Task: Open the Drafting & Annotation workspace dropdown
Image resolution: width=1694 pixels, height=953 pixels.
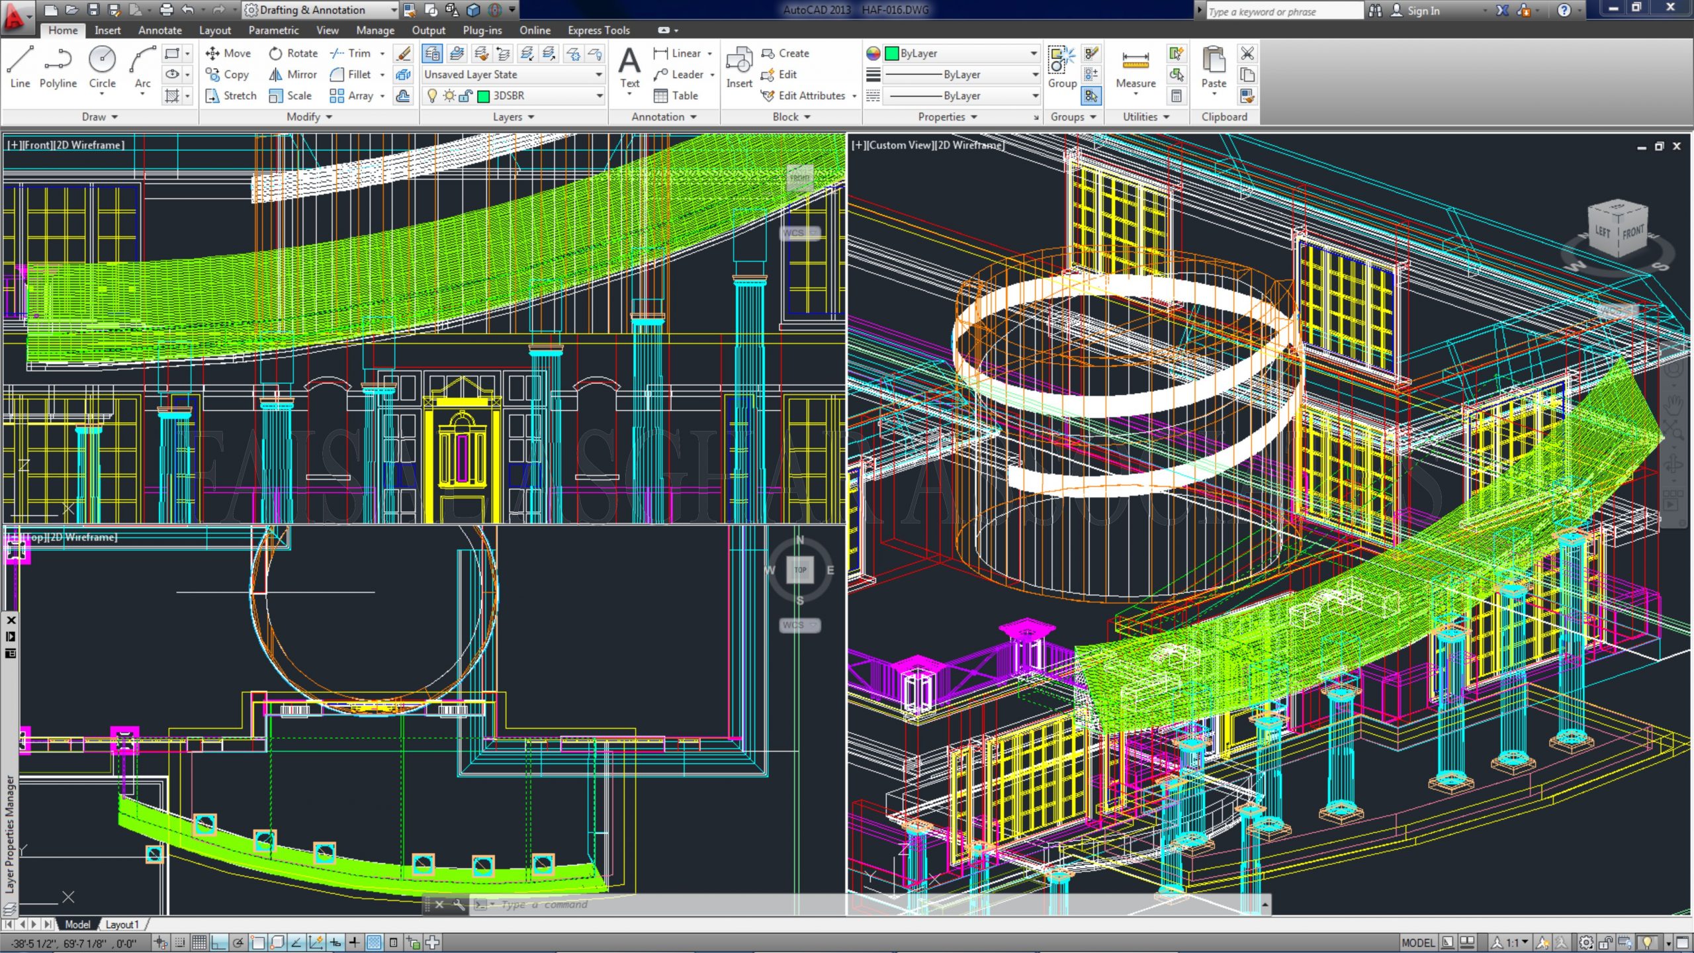Action: click(393, 10)
